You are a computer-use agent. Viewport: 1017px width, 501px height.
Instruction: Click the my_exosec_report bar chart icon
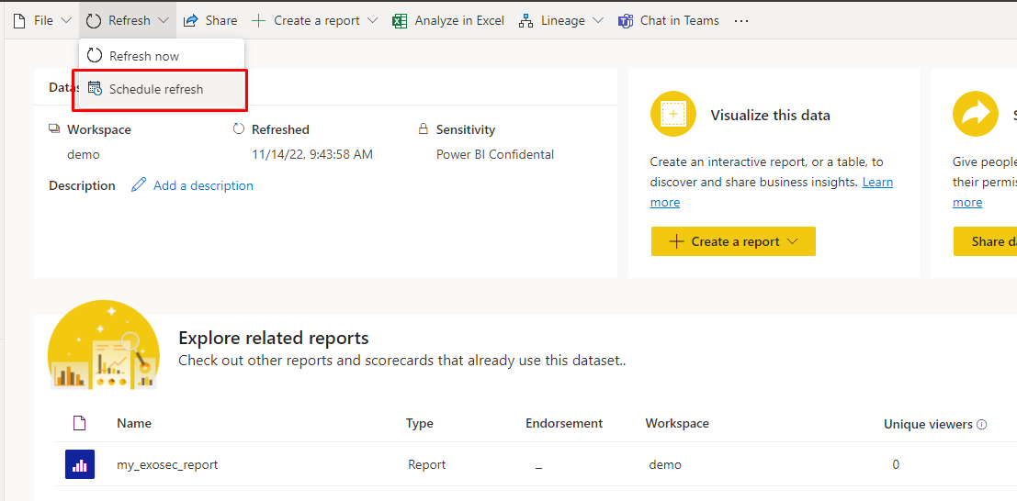tap(80, 464)
